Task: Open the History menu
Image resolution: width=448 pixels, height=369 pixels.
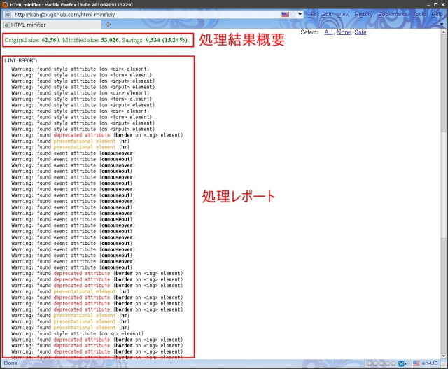Action: coord(363,14)
